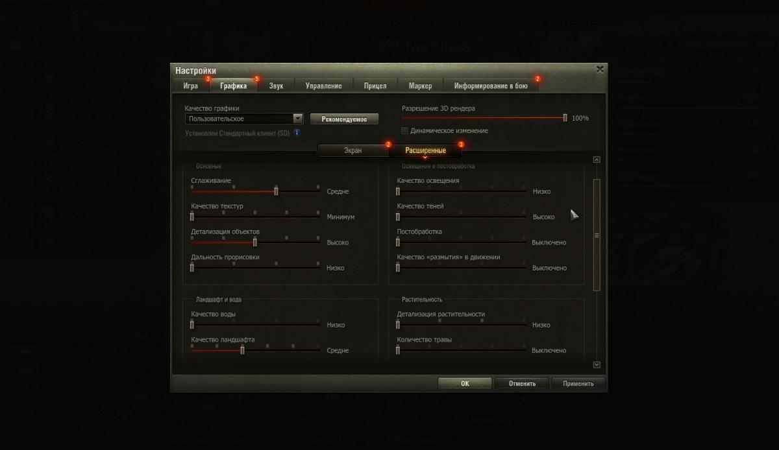Open the Управление tab
The height and width of the screenshot is (450, 779).
323,86
